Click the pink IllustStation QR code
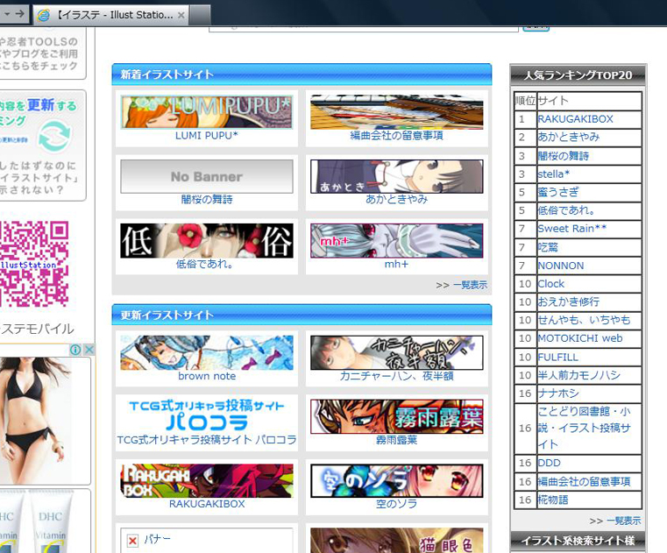Viewport: 667px width, 553px height. 34,264
